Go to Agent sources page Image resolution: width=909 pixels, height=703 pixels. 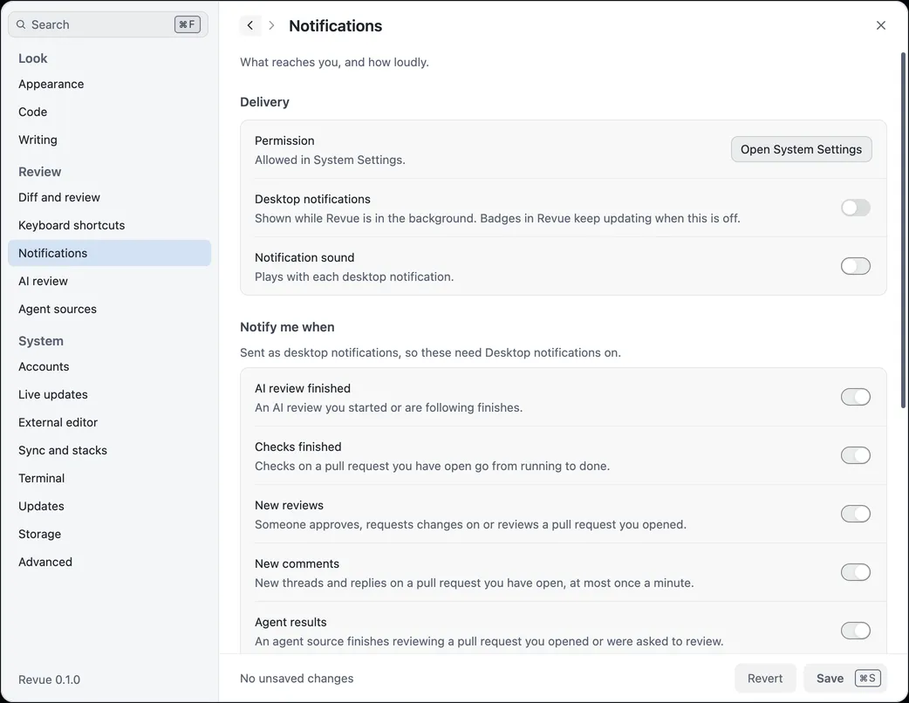[110, 309]
